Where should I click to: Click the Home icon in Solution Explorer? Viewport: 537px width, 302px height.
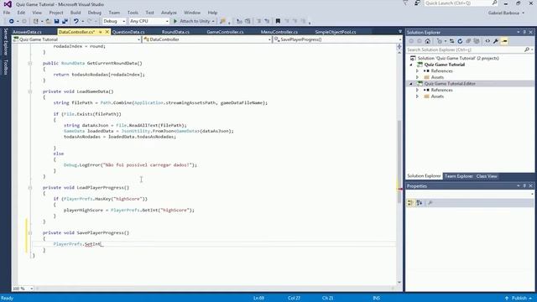(x=427, y=41)
